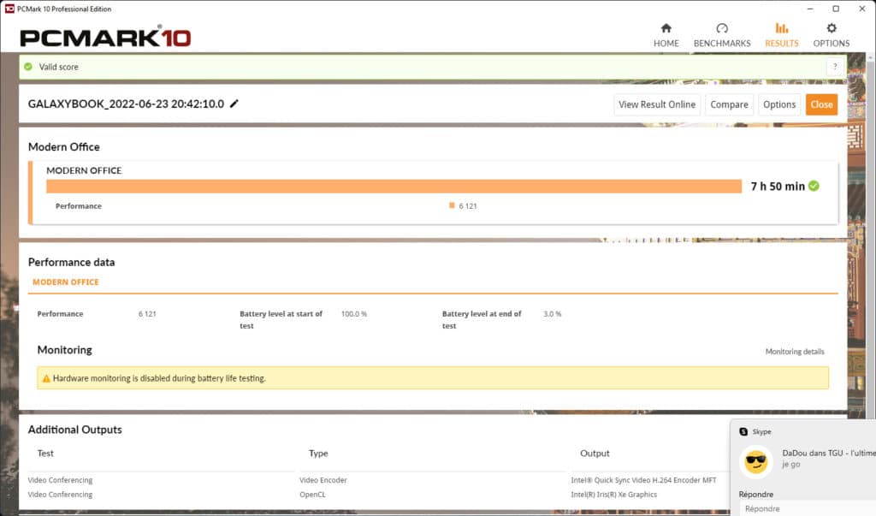Open the result Options button
The image size is (876, 516).
click(779, 104)
